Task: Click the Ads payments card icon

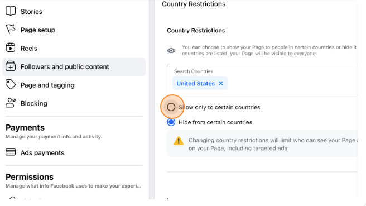Action: [11, 152]
